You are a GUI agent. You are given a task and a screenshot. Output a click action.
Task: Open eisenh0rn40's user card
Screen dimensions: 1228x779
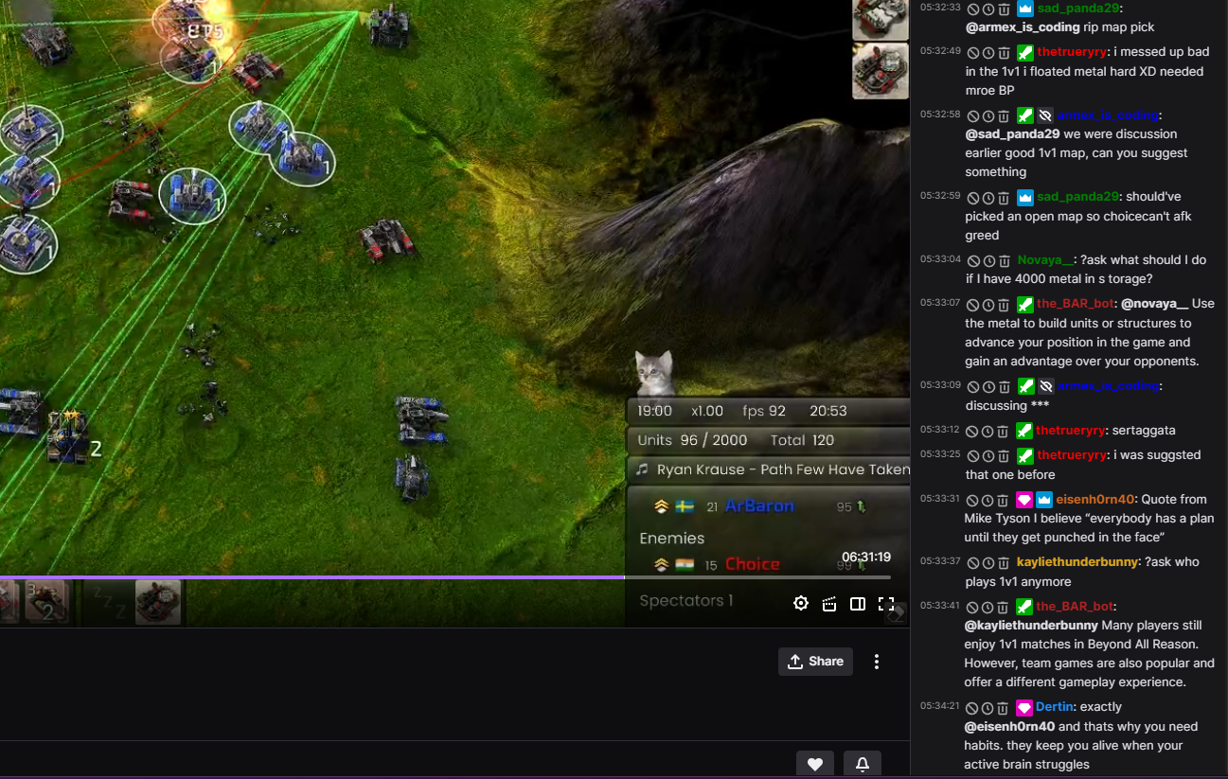click(1095, 500)
